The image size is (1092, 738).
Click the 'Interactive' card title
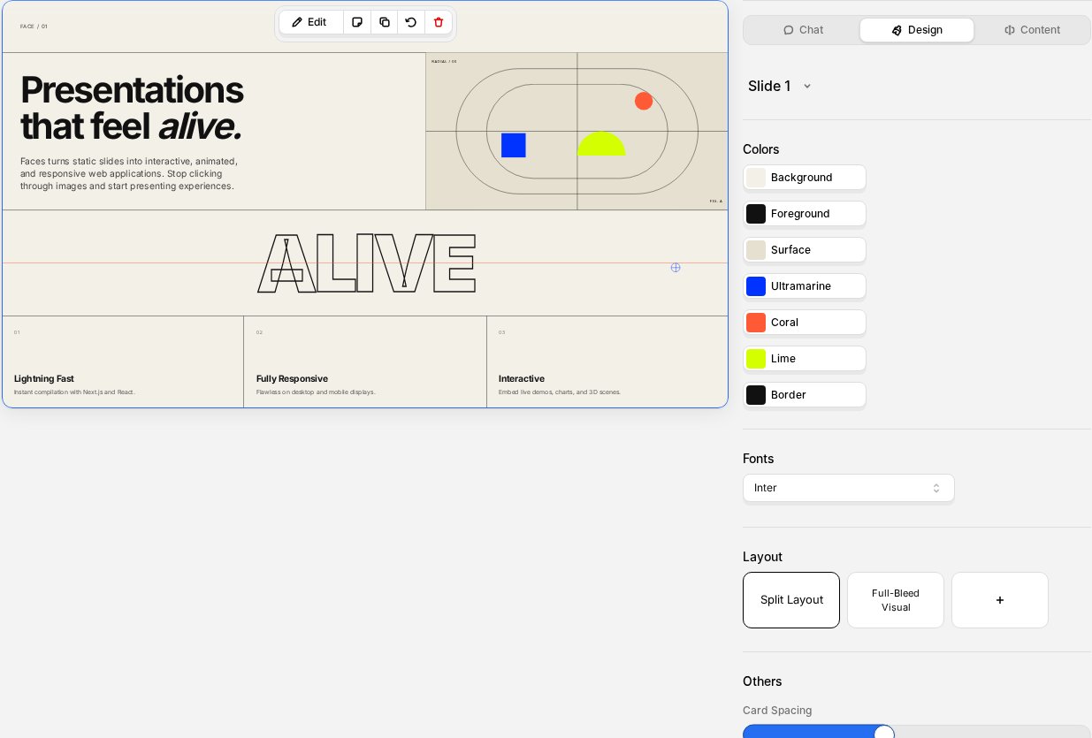click(522, 378)
